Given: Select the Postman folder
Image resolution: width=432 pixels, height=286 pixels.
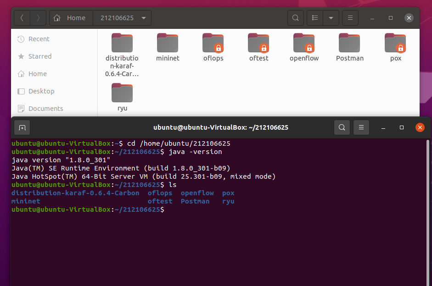Looking at the screenshot, I should coord(350,47).
